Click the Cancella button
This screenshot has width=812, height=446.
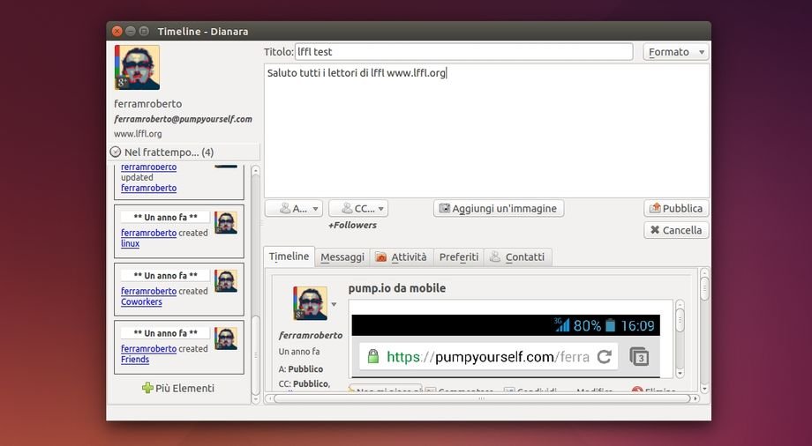[676, 230]
